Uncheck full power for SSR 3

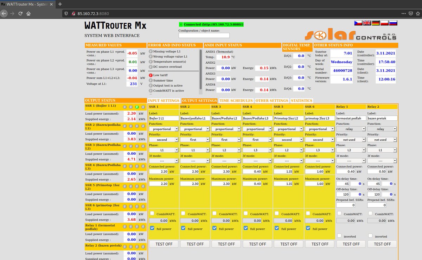point(215,228)
